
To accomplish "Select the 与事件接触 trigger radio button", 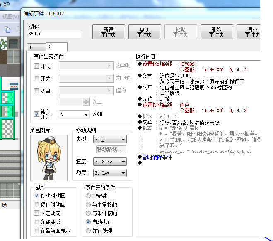I will 88,213.
